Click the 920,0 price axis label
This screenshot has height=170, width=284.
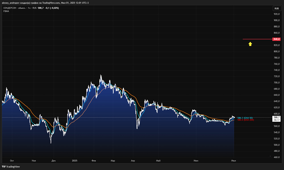click(x=277, y=14)
